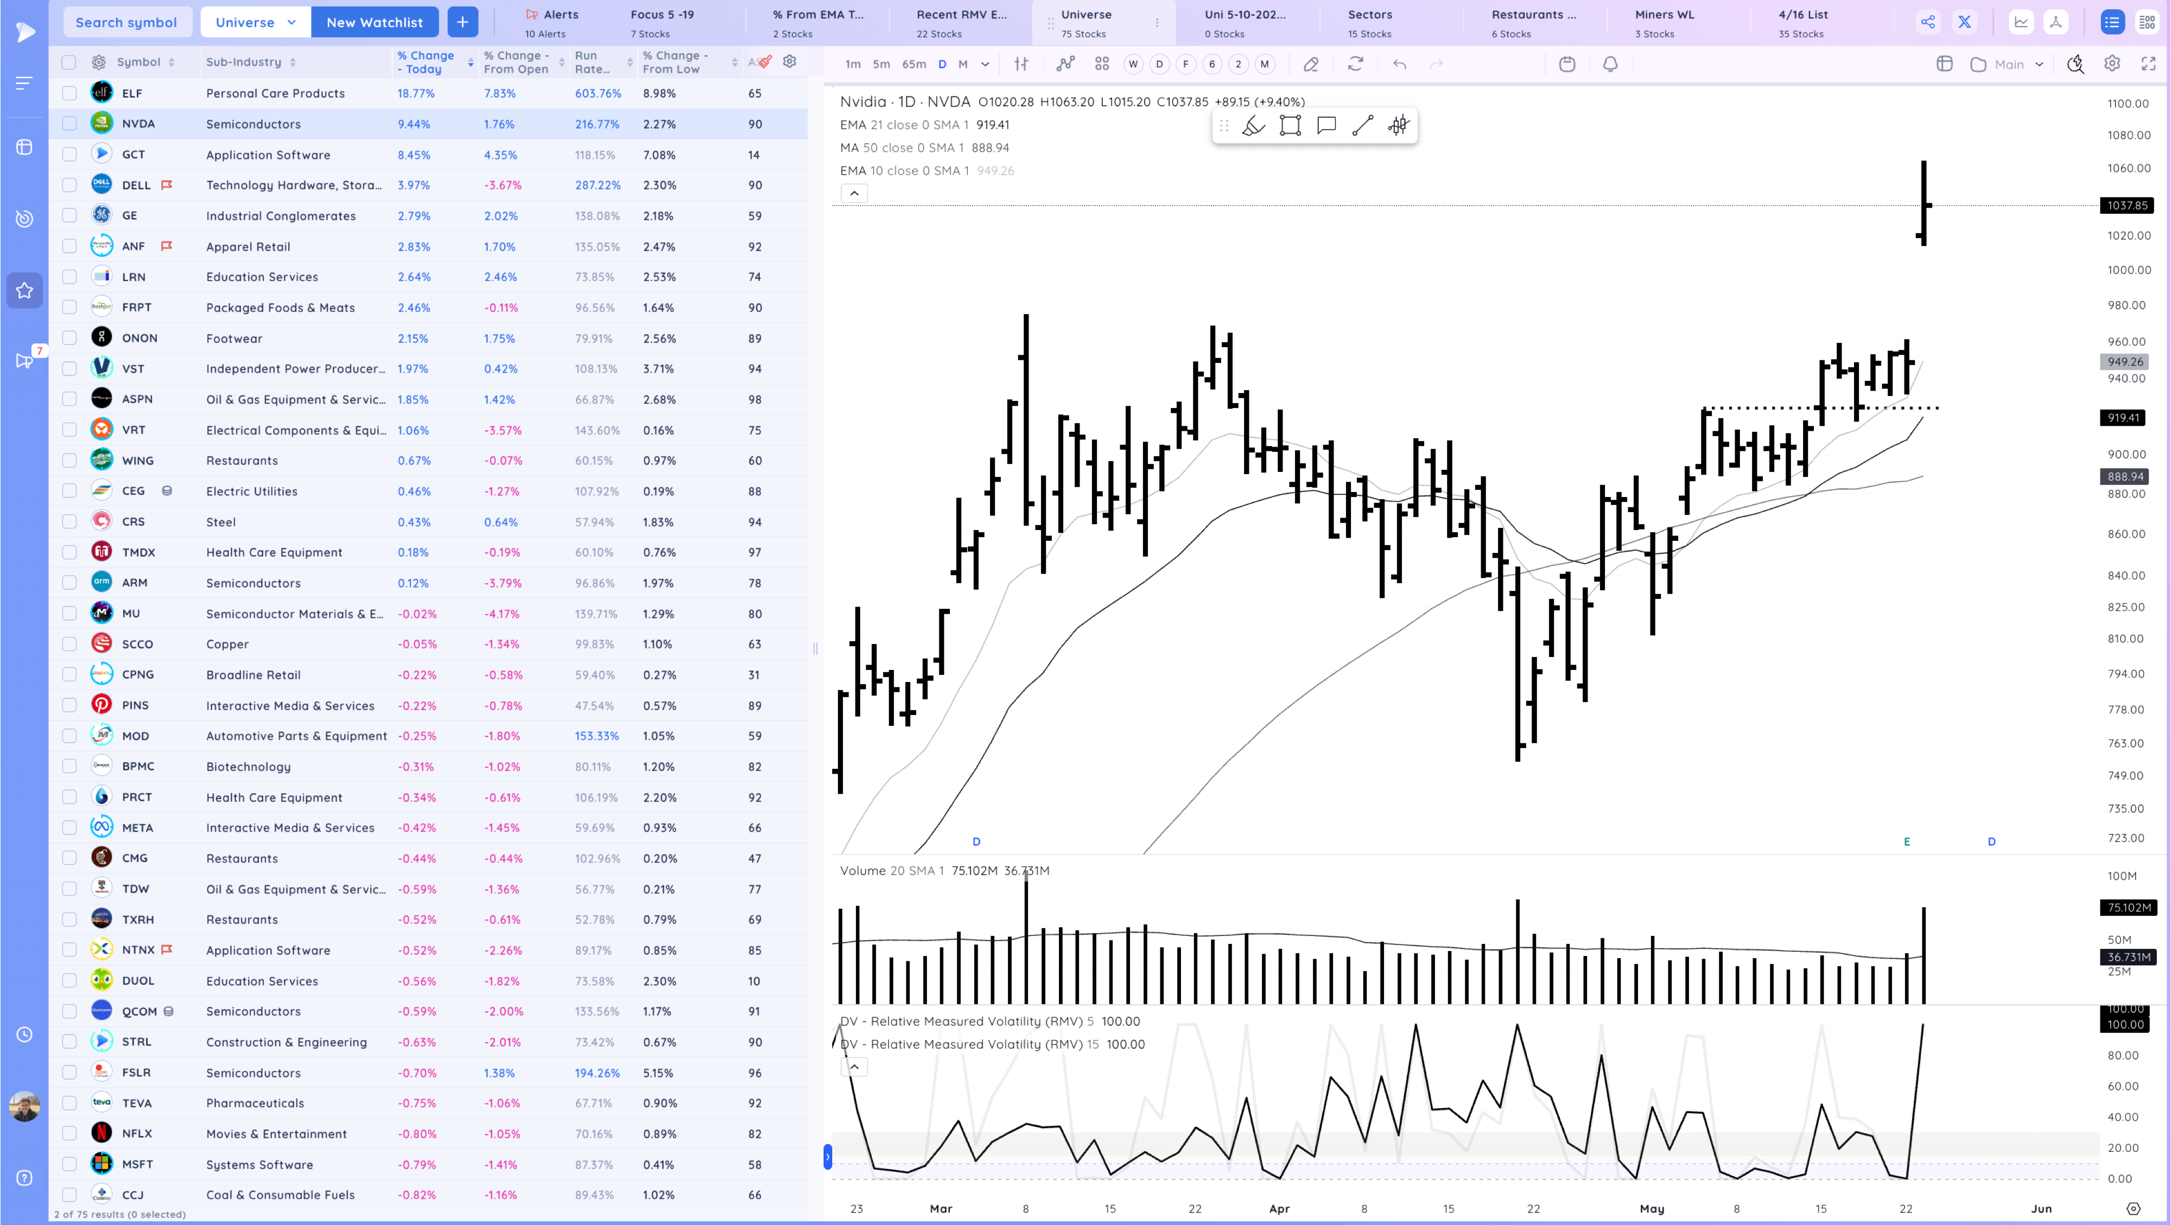
Task: Sort by % Change - Today column
Action: pyautogui.click(x=436, y=62)
